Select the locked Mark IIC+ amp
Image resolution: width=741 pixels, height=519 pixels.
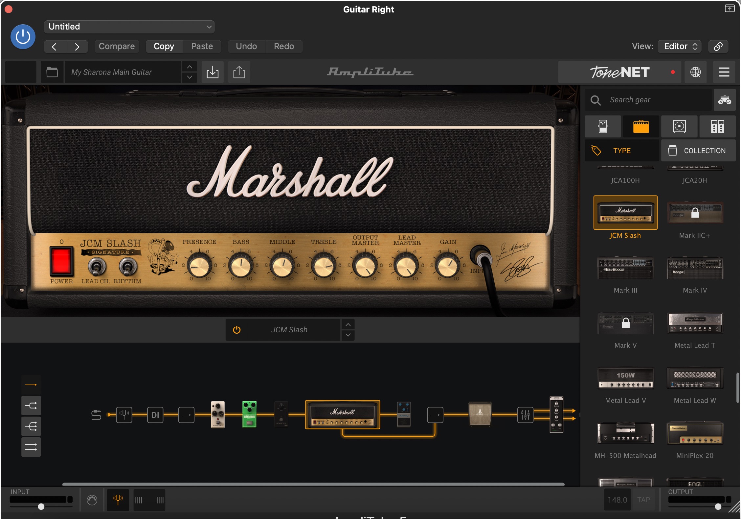(695, 213)
